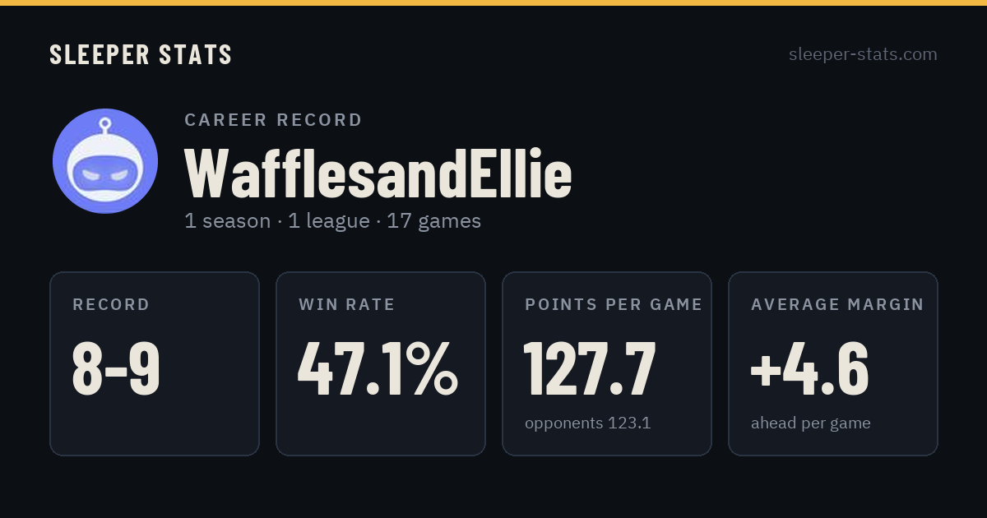The image size is (987, 518).
Task: Click the 127.7 points value
Action: pos(590,368)
